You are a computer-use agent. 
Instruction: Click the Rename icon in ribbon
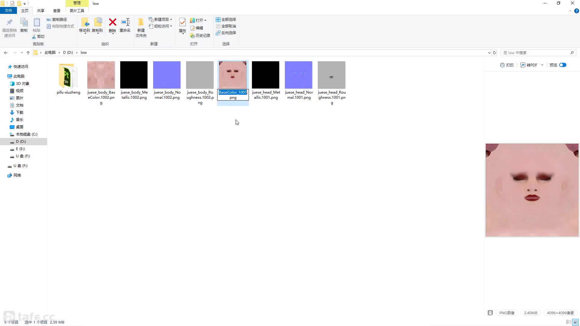coord(125,22)
